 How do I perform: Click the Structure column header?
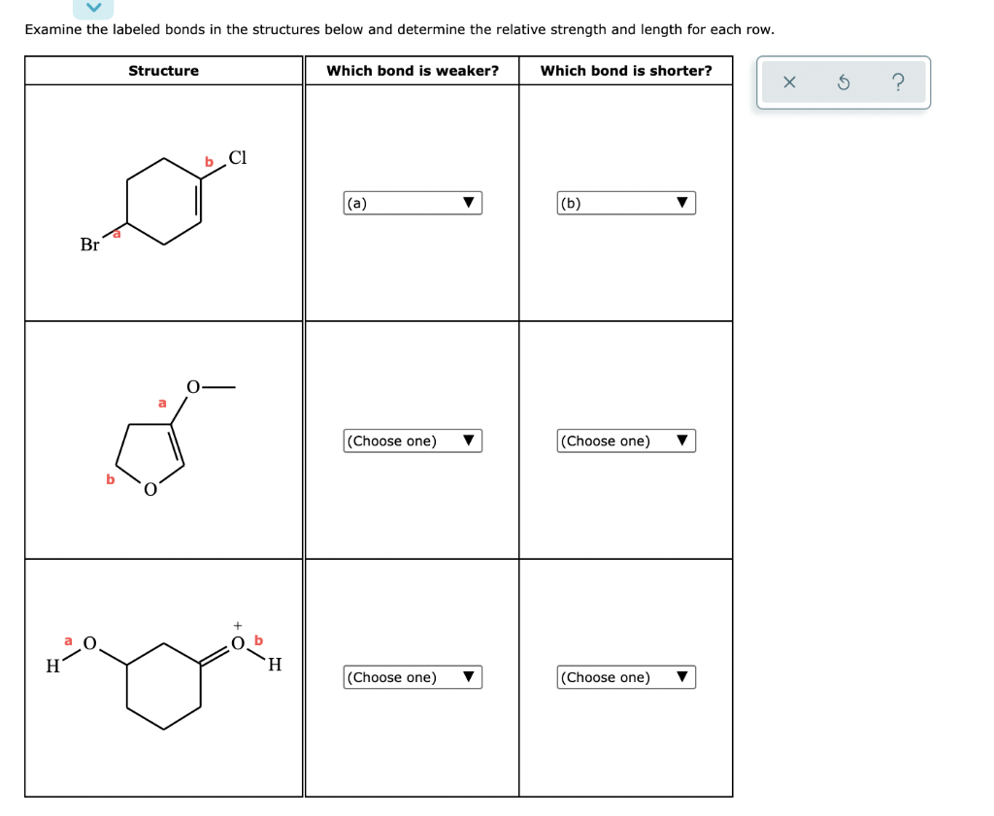click(x=164, y=70)
